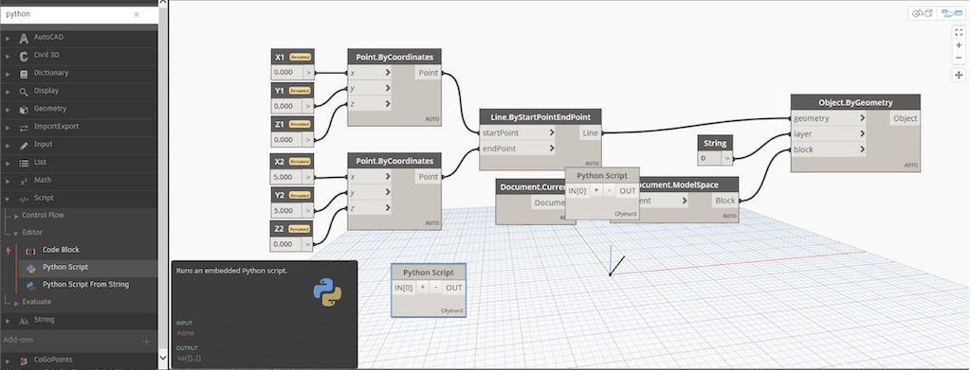Click the Renamed badge on the Y1 node

300,90
